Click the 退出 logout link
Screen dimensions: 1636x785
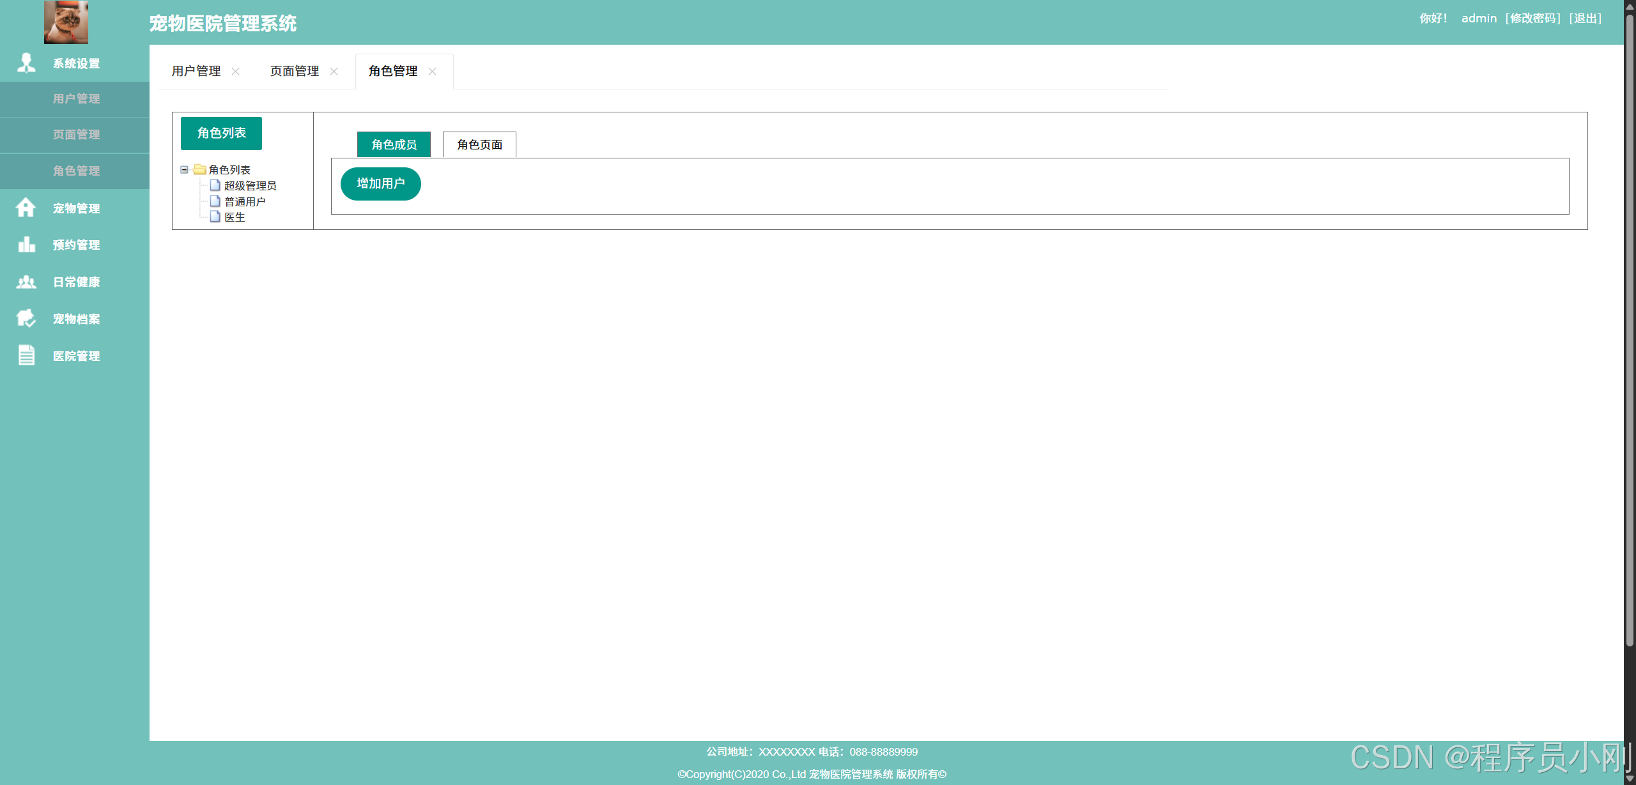(1586, 18)
